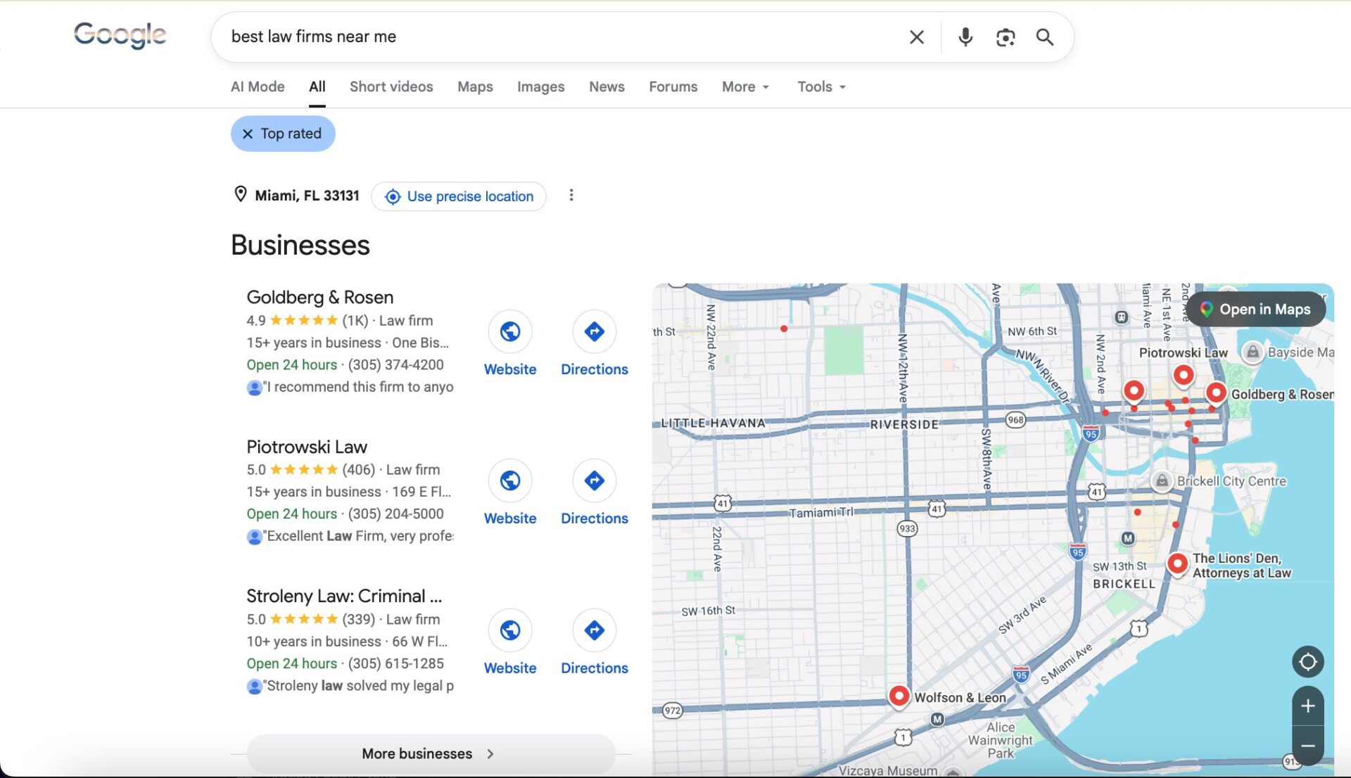Get directions to Goldberg & Rosen
The height and width of the screenshot is (778, 1351).
tap(595, 331)
